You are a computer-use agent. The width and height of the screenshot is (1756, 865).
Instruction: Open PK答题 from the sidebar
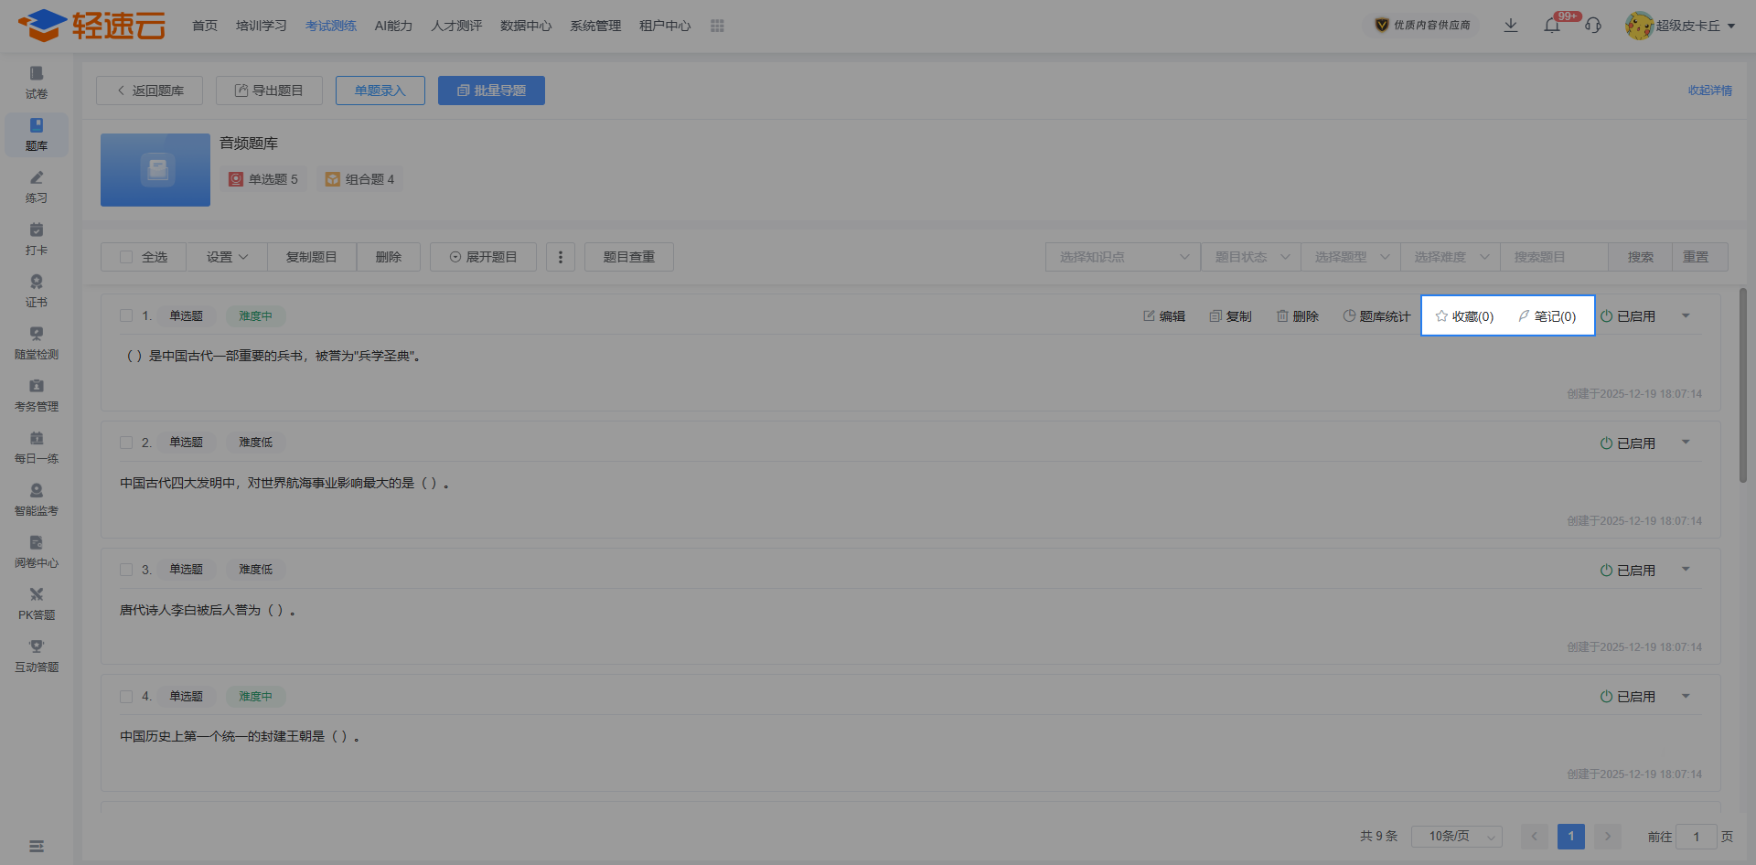click(x=37, y=603)
